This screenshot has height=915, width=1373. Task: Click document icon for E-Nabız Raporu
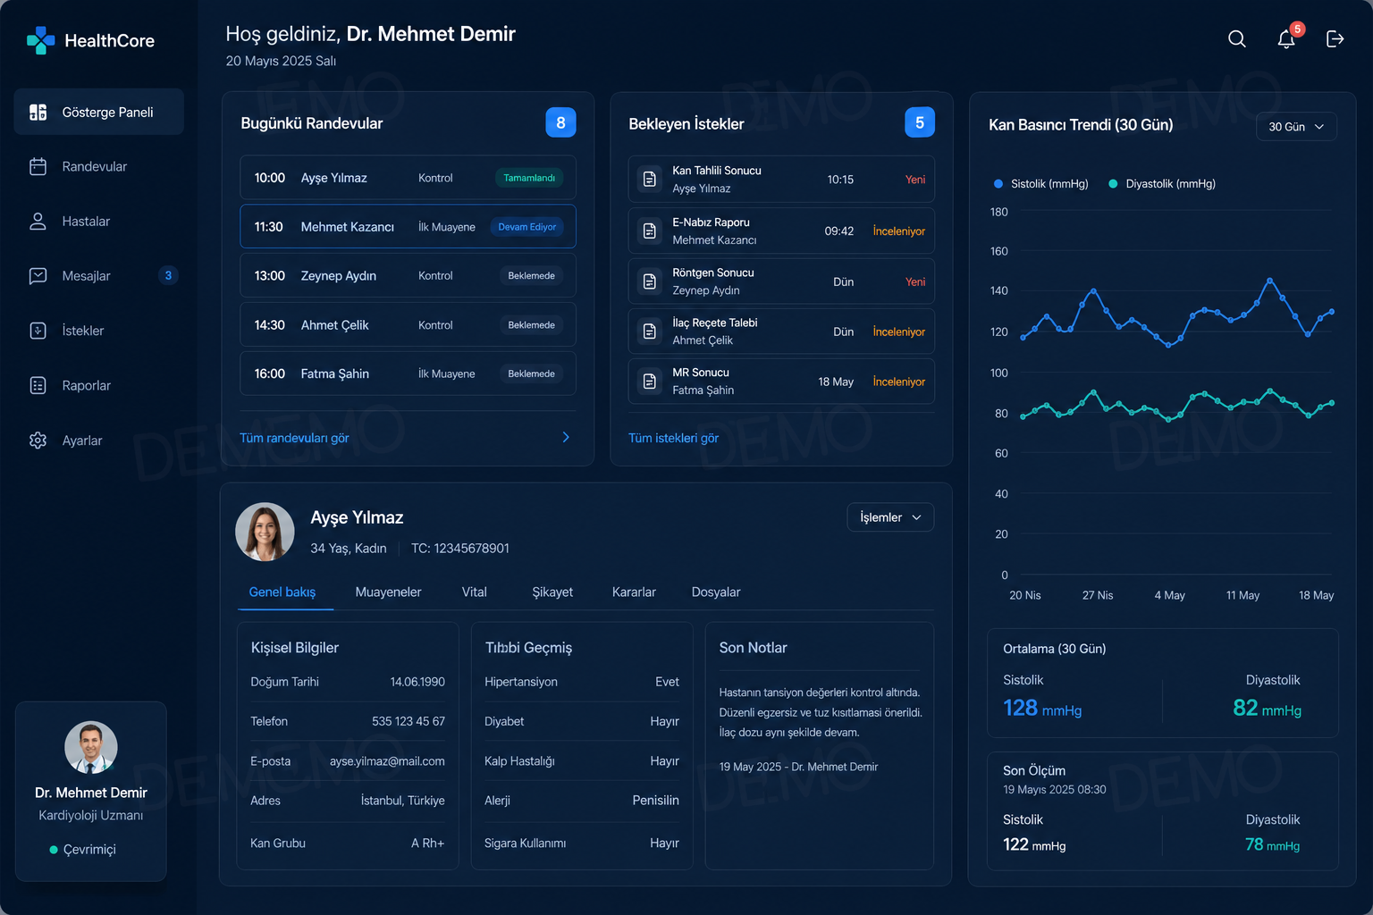pyautogui.click(x=650, y=231)
